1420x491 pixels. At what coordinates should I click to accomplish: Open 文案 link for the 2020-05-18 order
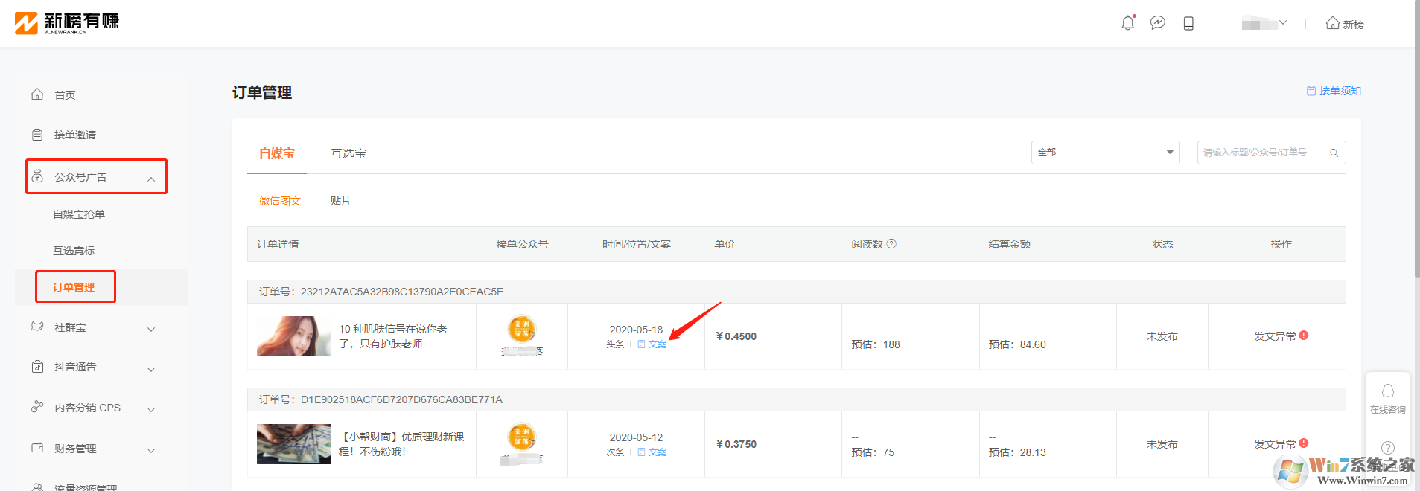[657, 344]
